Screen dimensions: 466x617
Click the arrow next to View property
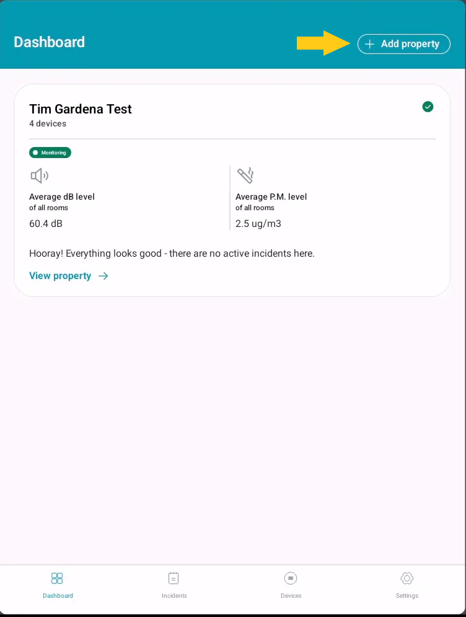coord(103,276)
